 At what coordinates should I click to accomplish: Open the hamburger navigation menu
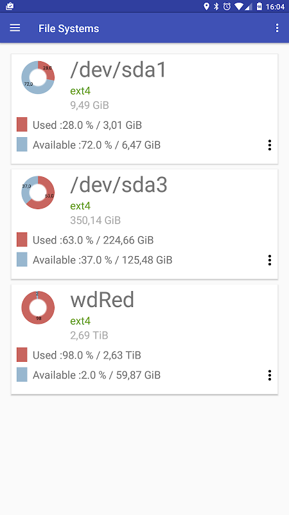(15, 28)
